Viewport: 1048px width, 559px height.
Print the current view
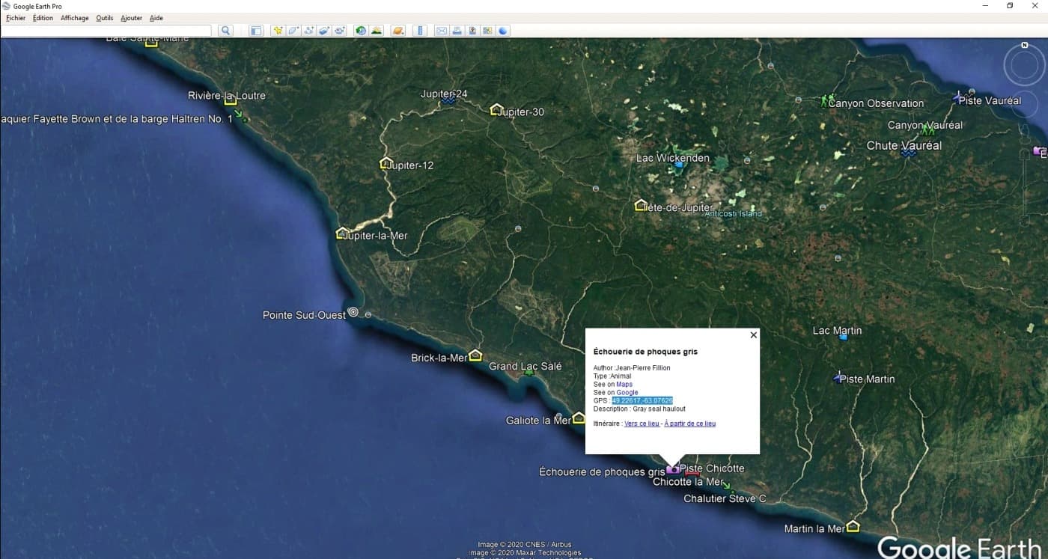pyautogui.click(x=457, y=31)
